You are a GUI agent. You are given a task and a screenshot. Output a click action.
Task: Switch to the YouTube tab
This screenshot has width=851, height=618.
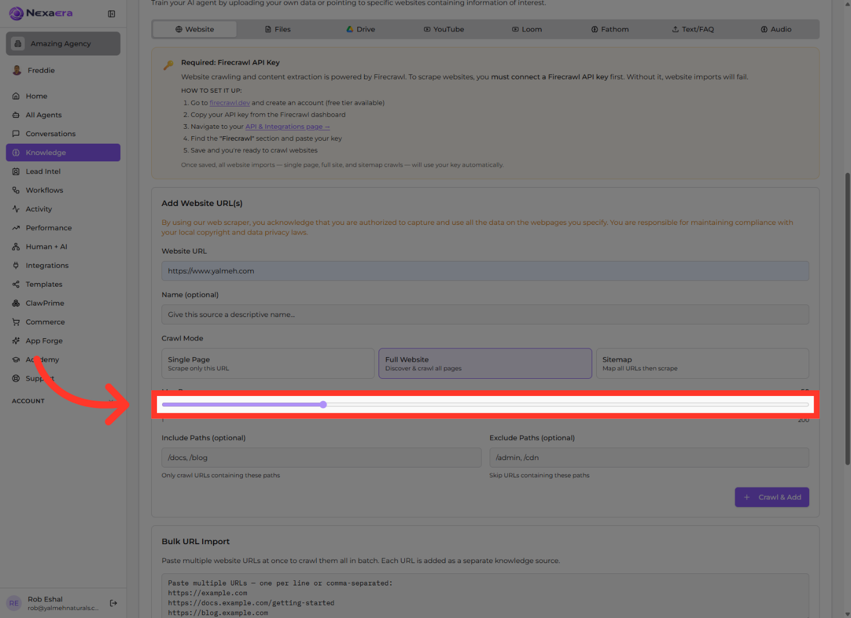pyautogui.click(x=444, y=29)
